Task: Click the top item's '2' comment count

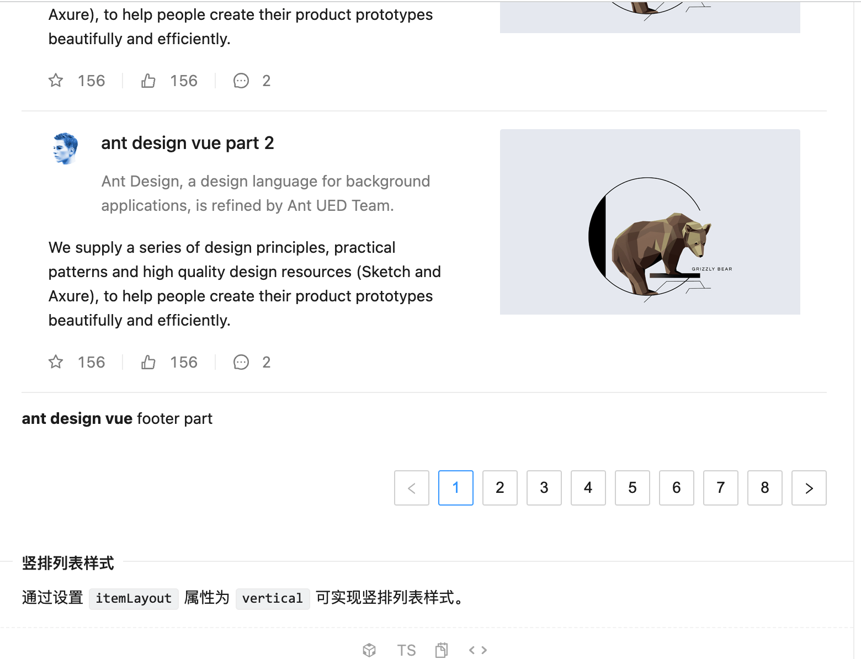Action: click(x=267, y=81)
